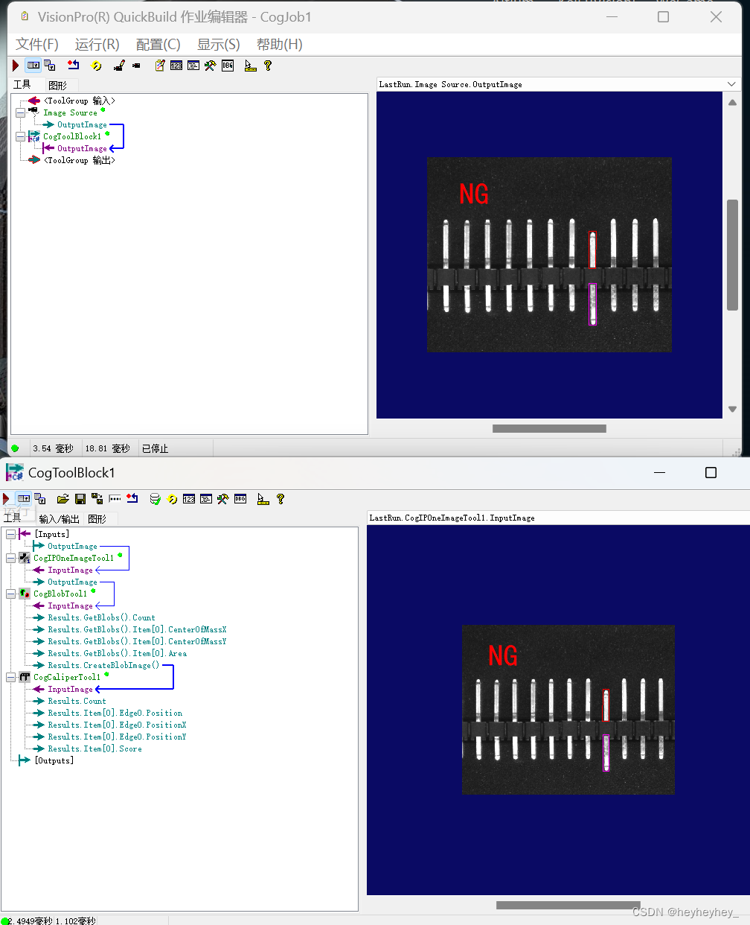Image resolution: width=750 pixels, height=925 pixels.
Task: Collapse the CogBlobTool1 tree node
Action: click(x=10, y=593)
